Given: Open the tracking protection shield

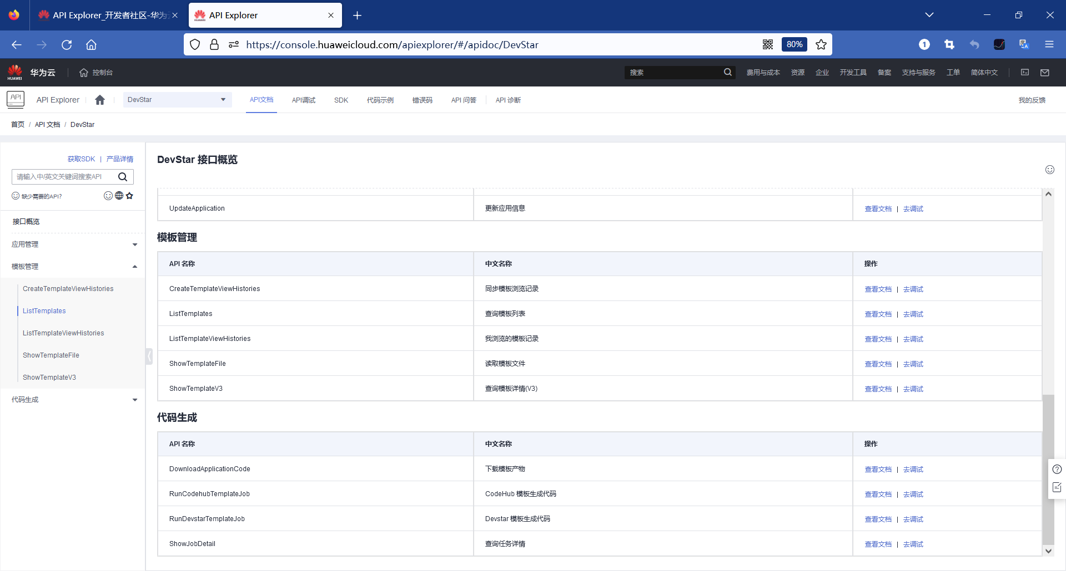Looking at the screenshot, I should (195, 45).
